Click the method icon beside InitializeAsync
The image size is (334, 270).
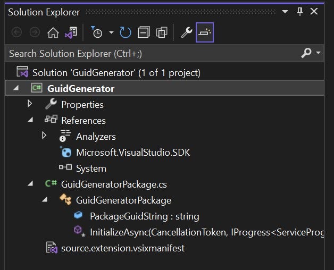click(x=79, y=231)
